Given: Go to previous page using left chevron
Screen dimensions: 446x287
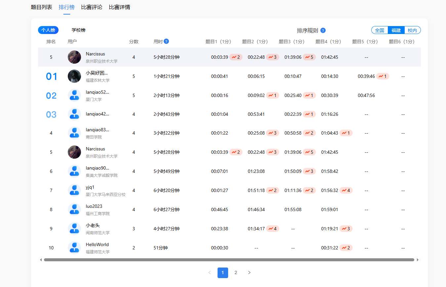Looking at the screenshot, I should click(x=210, y=273).
